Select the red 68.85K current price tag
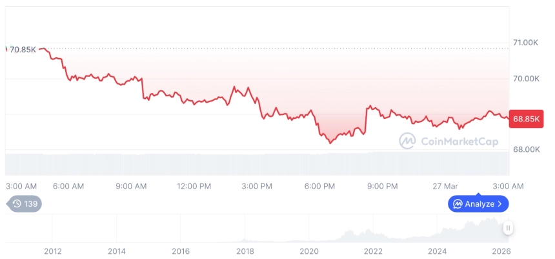Image resolution: width=555 pixels, height=259 pixels. 526,119
